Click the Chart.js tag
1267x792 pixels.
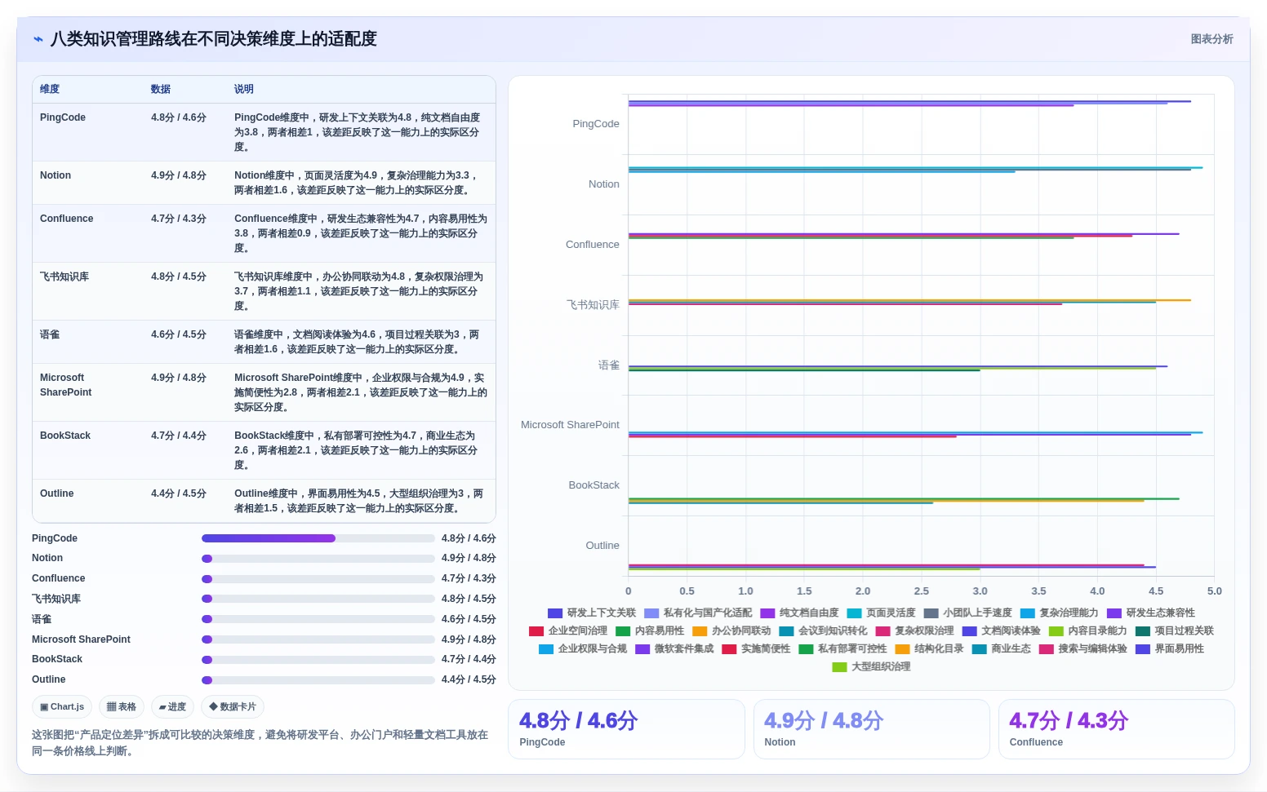tap(62, 707)
